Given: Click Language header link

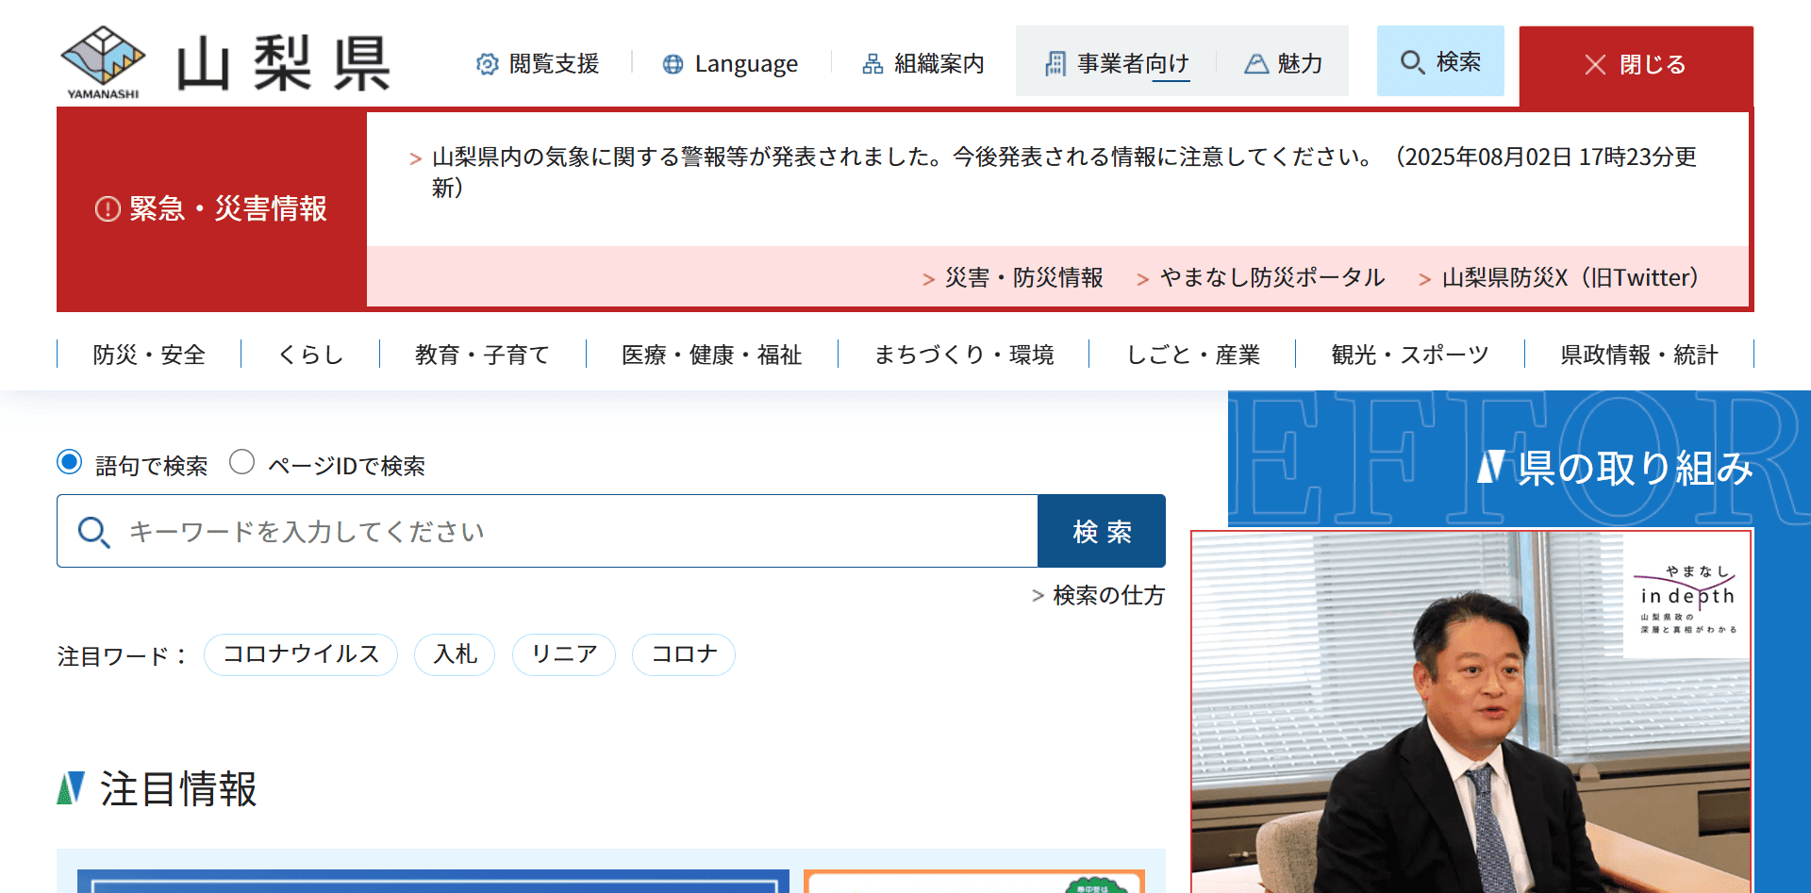Looking at the screenshot, I should click(730, 64).
